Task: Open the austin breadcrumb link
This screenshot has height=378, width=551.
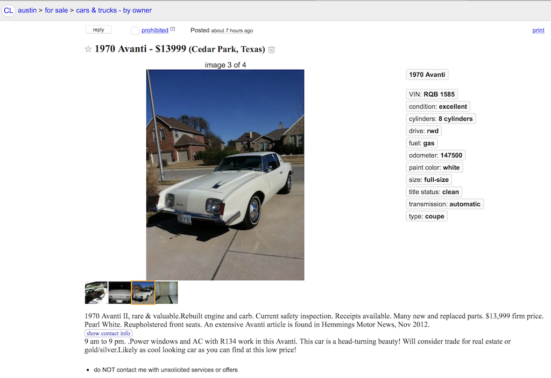Action: pyautogui.click(x=27, y=11)
